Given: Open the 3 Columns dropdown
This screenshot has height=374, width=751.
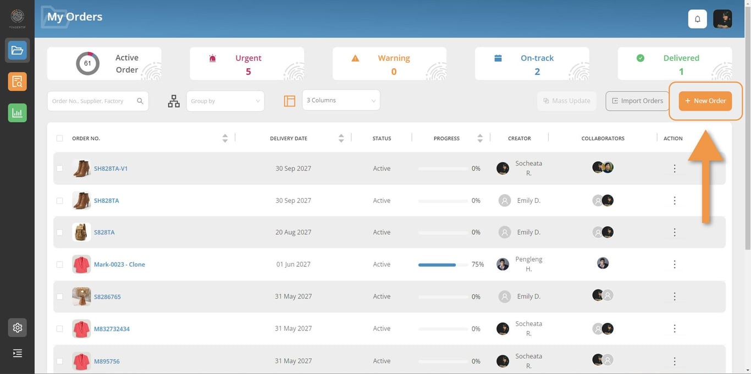Looking at the screenshot, I should (x=341, y=100).
